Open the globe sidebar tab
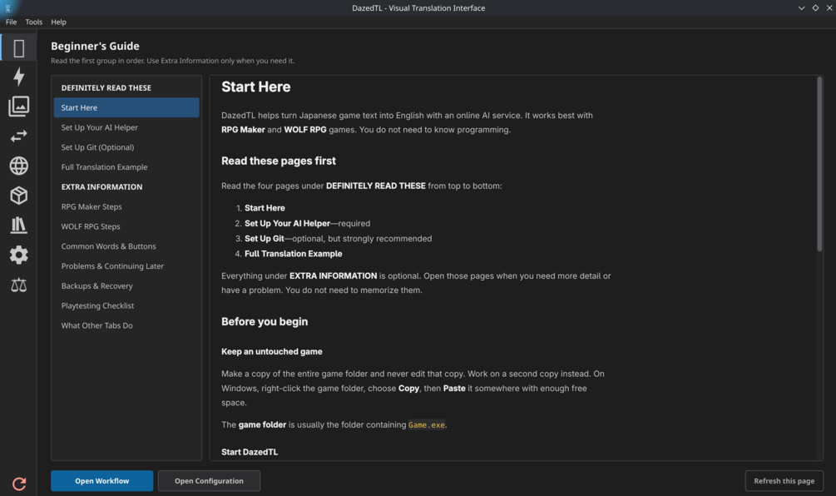This screenshot has height=496, width=836. click(x=18, y=166)
